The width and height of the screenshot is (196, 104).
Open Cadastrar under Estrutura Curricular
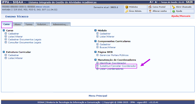13,55
